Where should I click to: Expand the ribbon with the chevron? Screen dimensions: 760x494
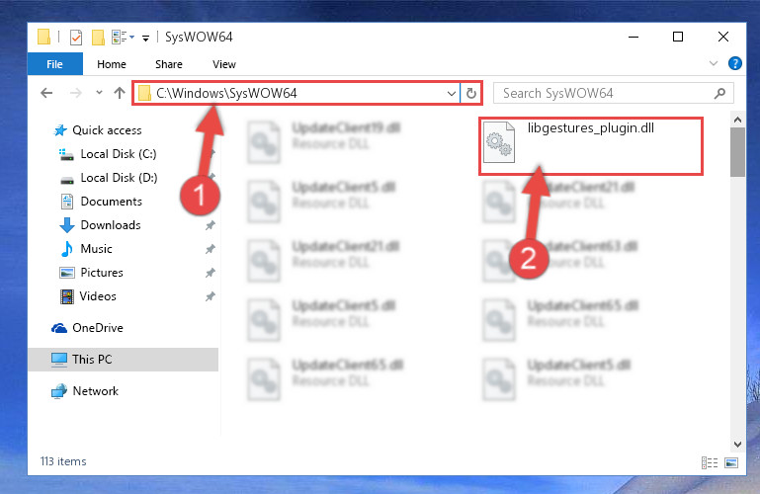pyautogui.click(x=713, y=63)
